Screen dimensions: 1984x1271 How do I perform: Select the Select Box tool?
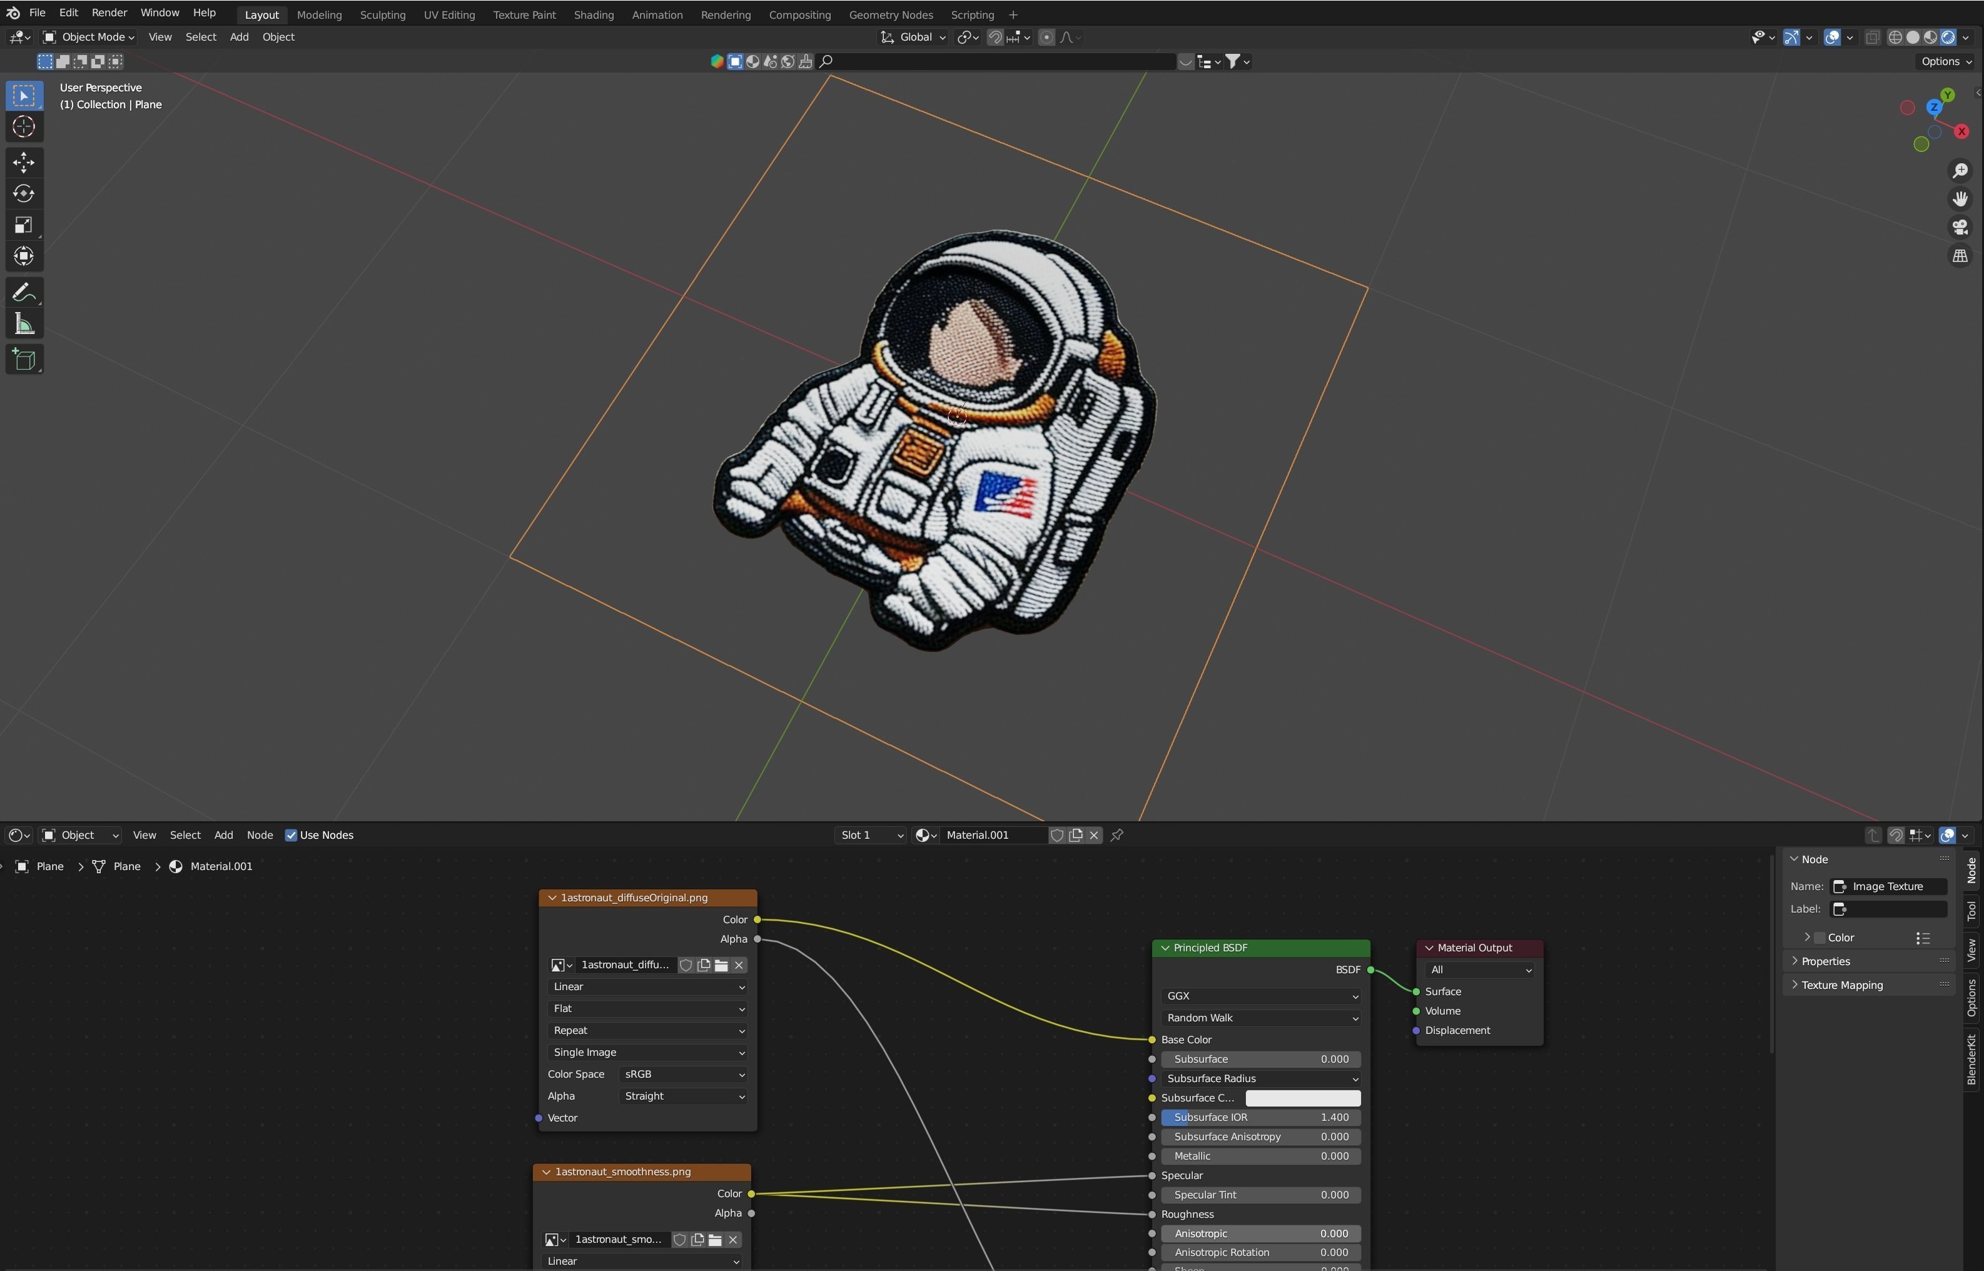point(23,96)
